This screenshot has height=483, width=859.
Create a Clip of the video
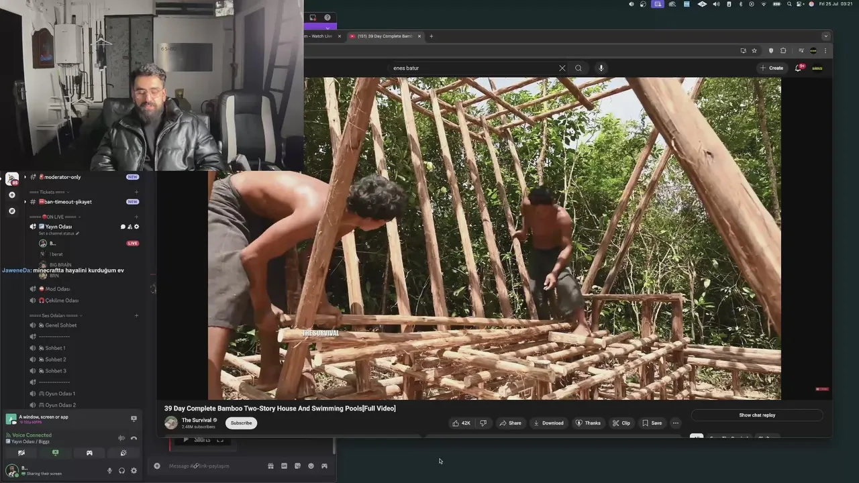click(x=621, y=423)
